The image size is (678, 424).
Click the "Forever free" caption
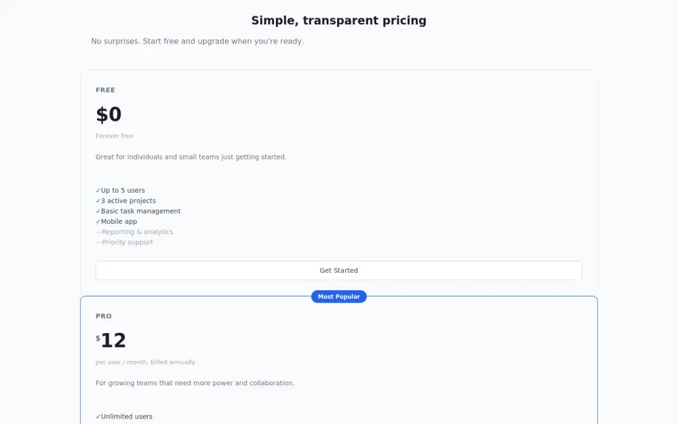tap(114, 136)
